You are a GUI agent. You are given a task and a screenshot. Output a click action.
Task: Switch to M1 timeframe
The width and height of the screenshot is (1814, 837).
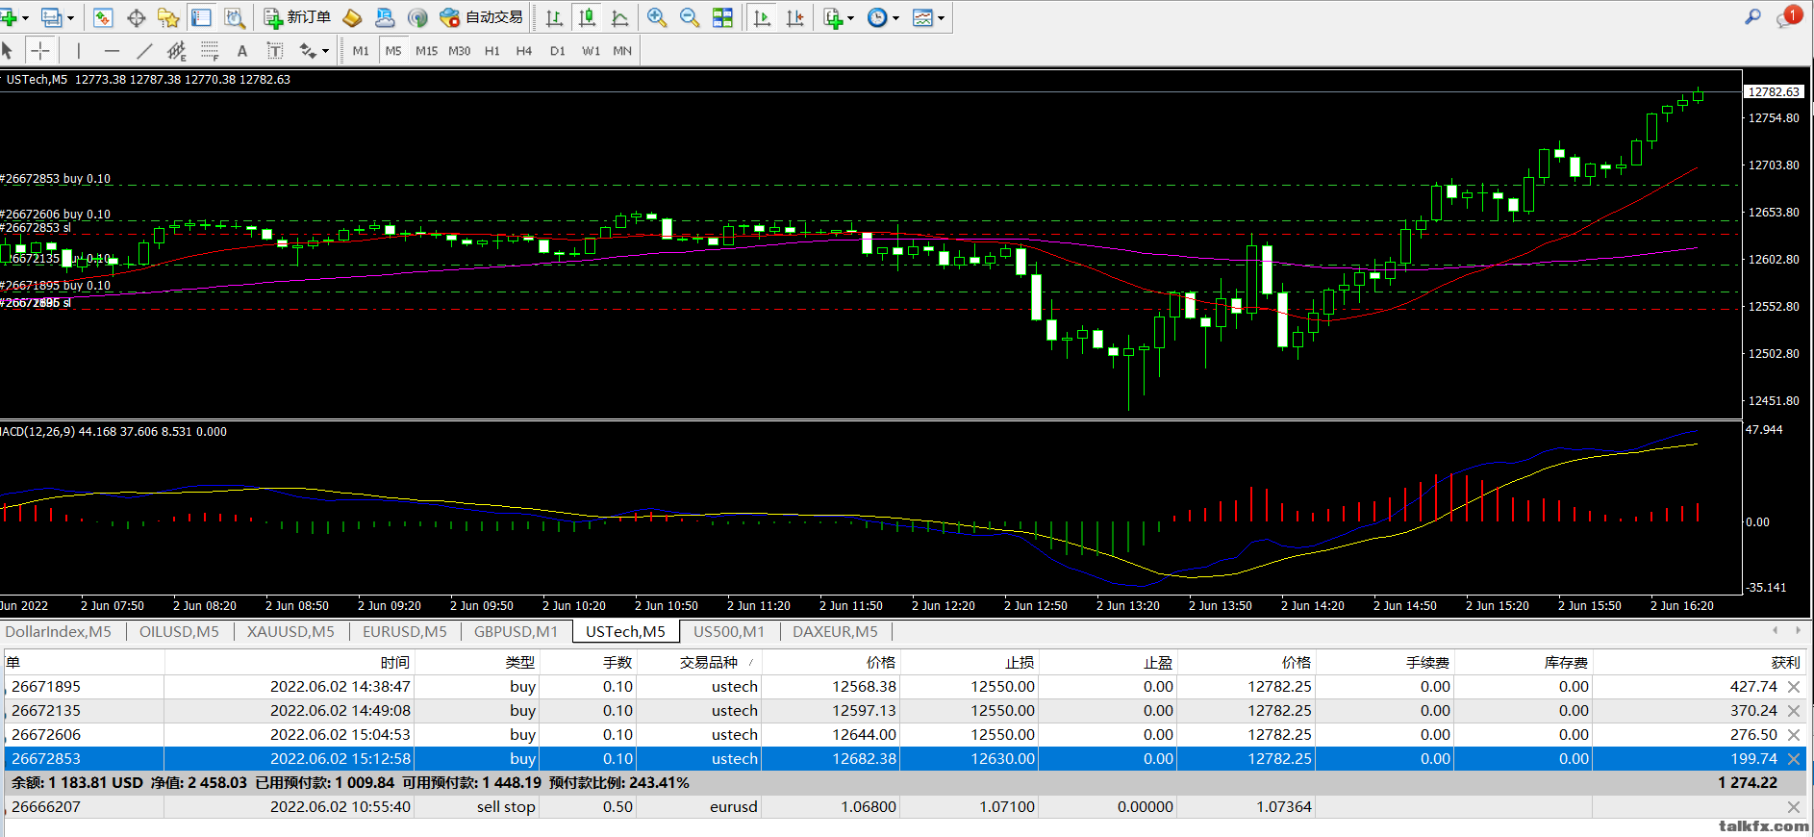pos(361,50)
